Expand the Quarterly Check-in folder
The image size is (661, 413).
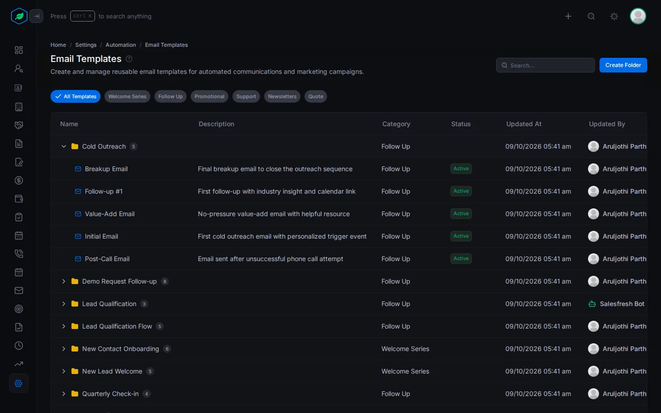click(64, 394)
